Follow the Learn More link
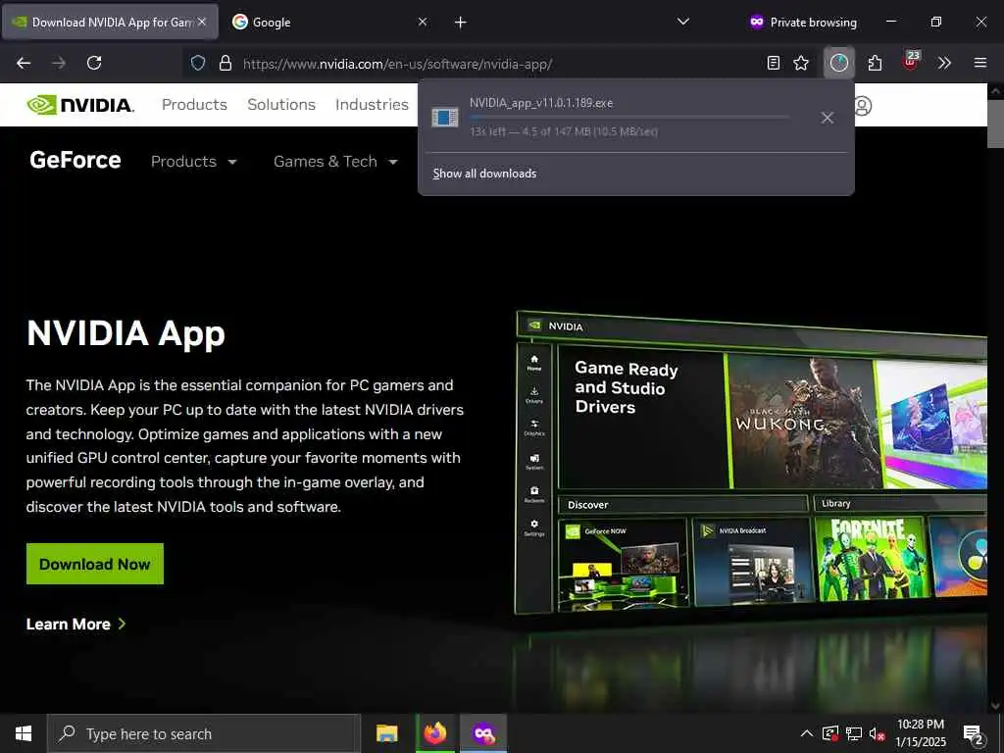1004x753 pixels. pos(75,624)
